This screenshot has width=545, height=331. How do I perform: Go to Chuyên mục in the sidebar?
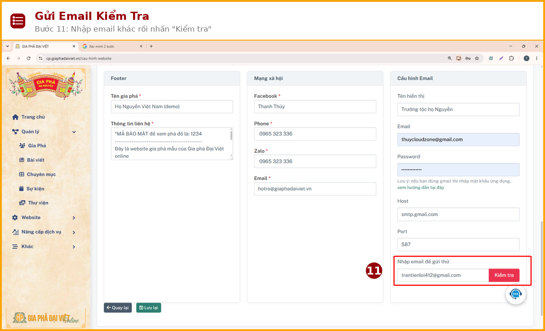point(37,175)
